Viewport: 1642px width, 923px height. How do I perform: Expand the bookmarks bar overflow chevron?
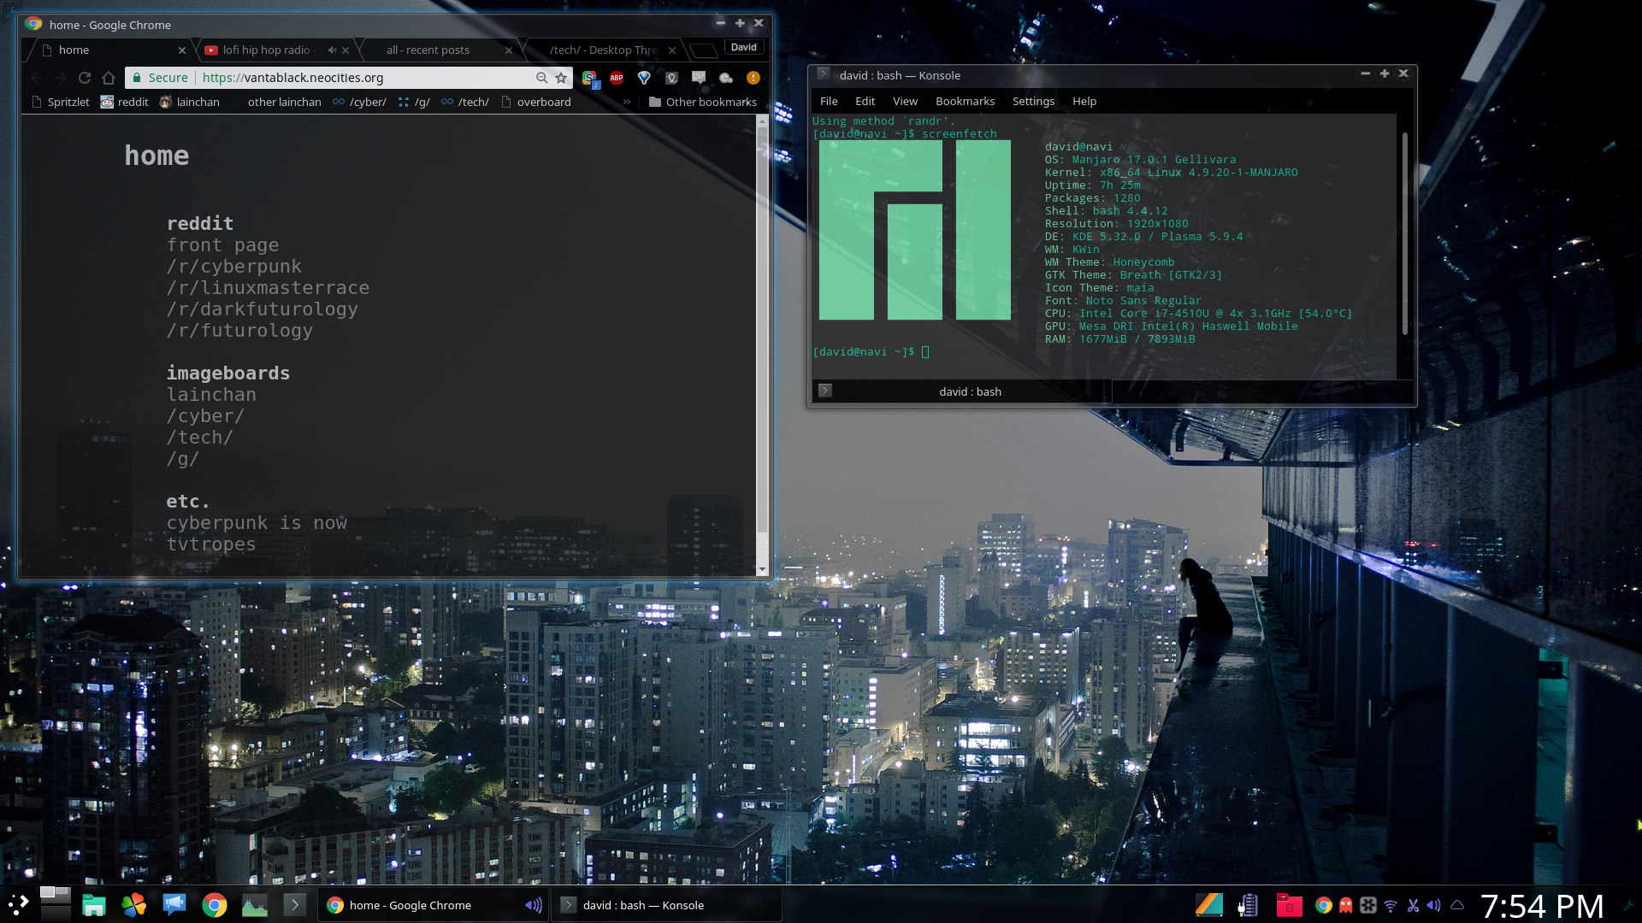coord(627,102)
